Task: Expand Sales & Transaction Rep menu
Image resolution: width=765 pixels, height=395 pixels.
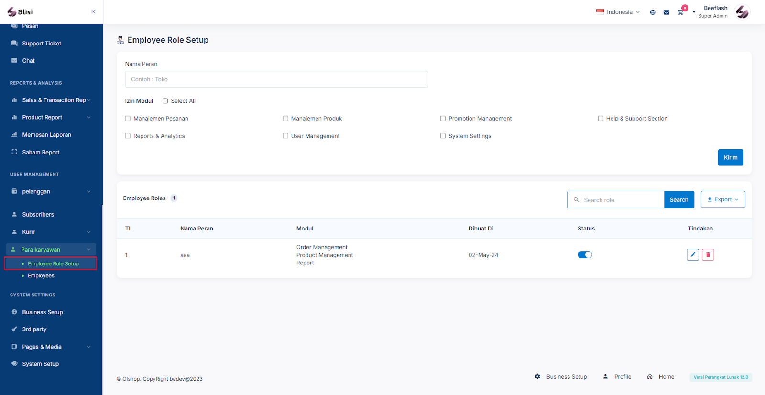Action: coord(89,100)
